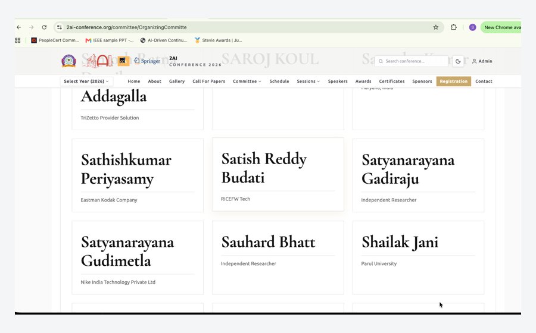The width and height of the screenshot is (536, 333).
Task: Open site information icon in address bar
Action: (x=60, y=27)
